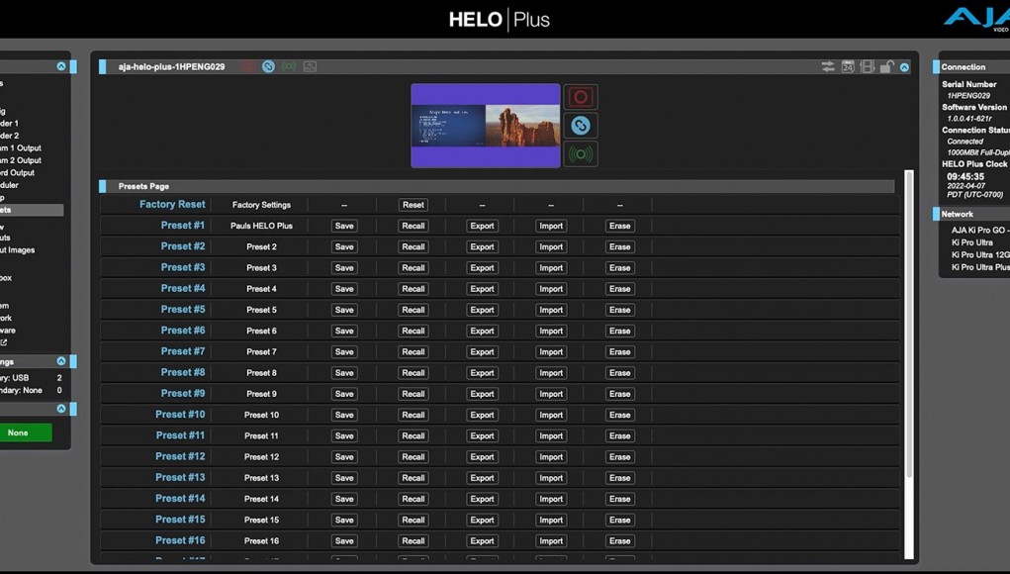Open Layout Images in left sidebar

point(18,250)
